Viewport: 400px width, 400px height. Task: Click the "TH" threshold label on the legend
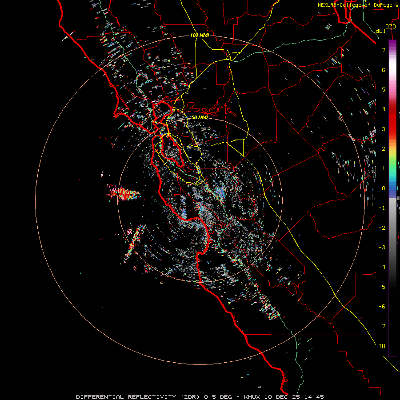coord(382,346)
